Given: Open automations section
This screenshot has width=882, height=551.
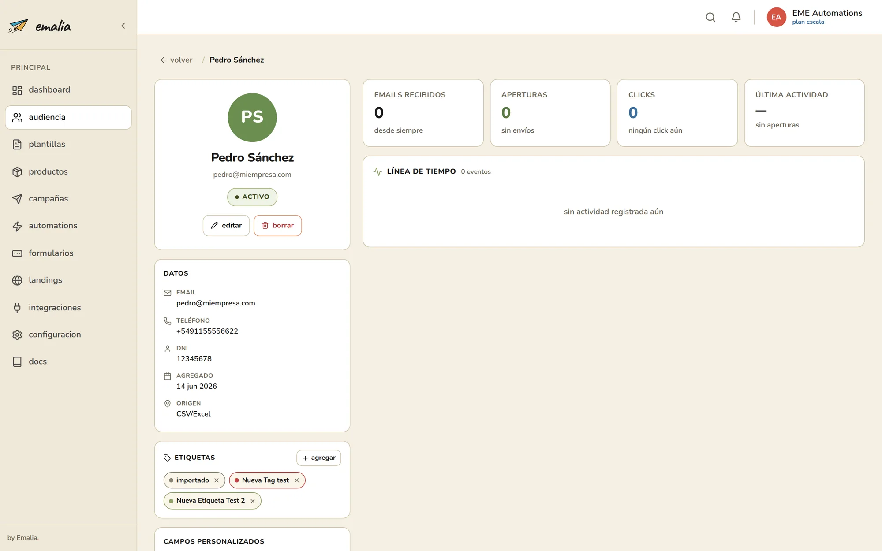Looking at the screenshot, I should (x=68, y=226).
